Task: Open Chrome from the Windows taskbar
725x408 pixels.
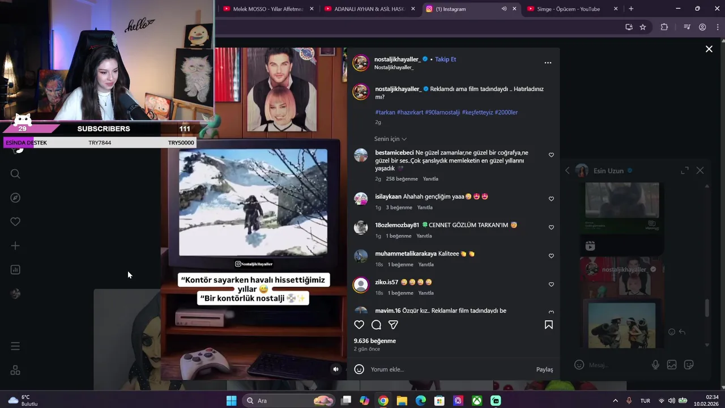Action: (x=383, y=401)
